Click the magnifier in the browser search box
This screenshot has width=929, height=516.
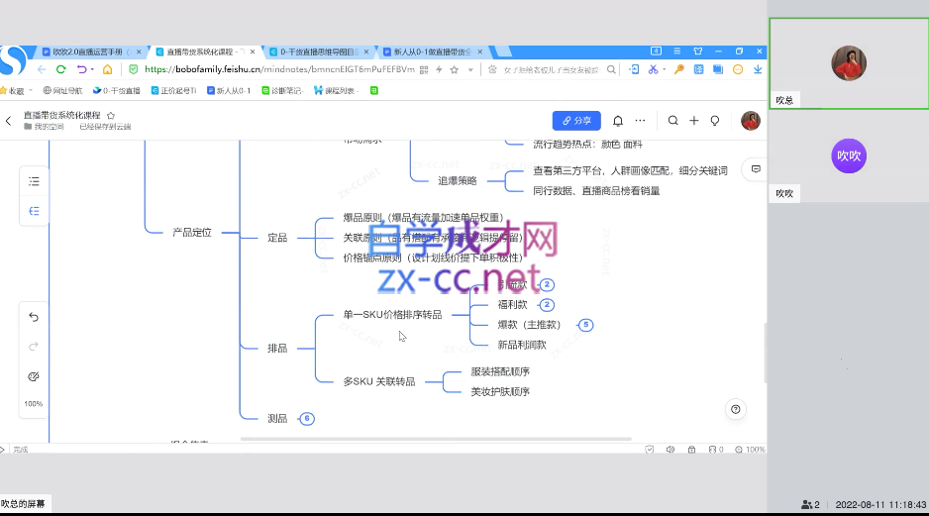[x=611, y=70]
